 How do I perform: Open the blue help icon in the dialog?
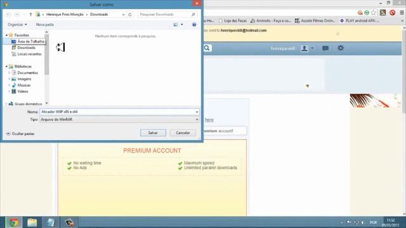194,25
